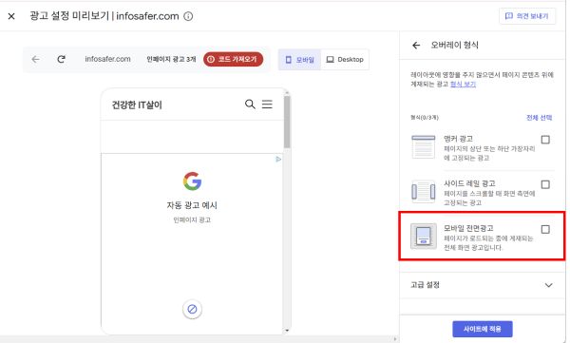Click the 모바일 전면광고 thumbnail
This screenshot has height=343, width=570.
coord(424,237)
